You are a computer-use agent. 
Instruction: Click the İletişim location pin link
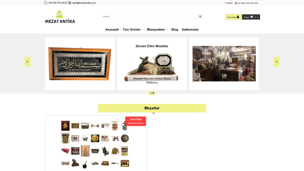(229, 3)
